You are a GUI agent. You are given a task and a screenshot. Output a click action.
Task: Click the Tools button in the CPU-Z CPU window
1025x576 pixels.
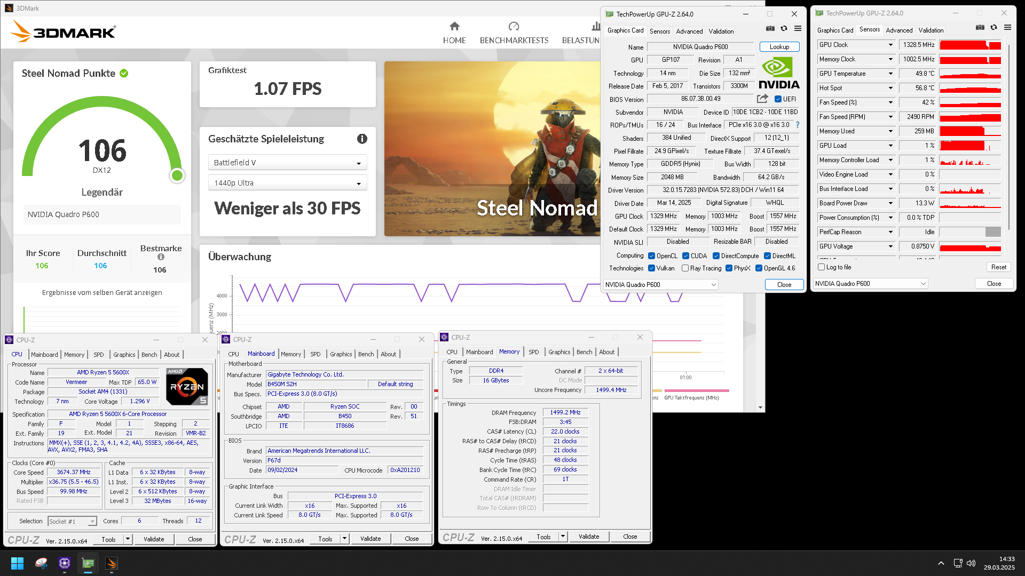click(x=108, y=539)
